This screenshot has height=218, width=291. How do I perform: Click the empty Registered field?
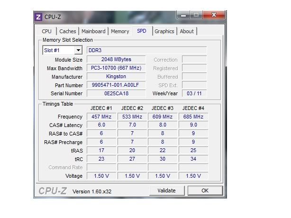pos(194,68)
